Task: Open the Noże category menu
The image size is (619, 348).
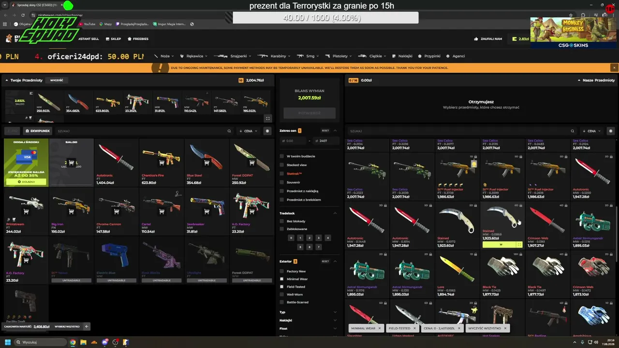Action: point(164,56)
